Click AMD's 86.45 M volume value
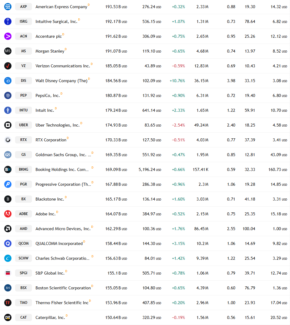The width and height of the screenshot is (290, 325). (x=201, y=229)
